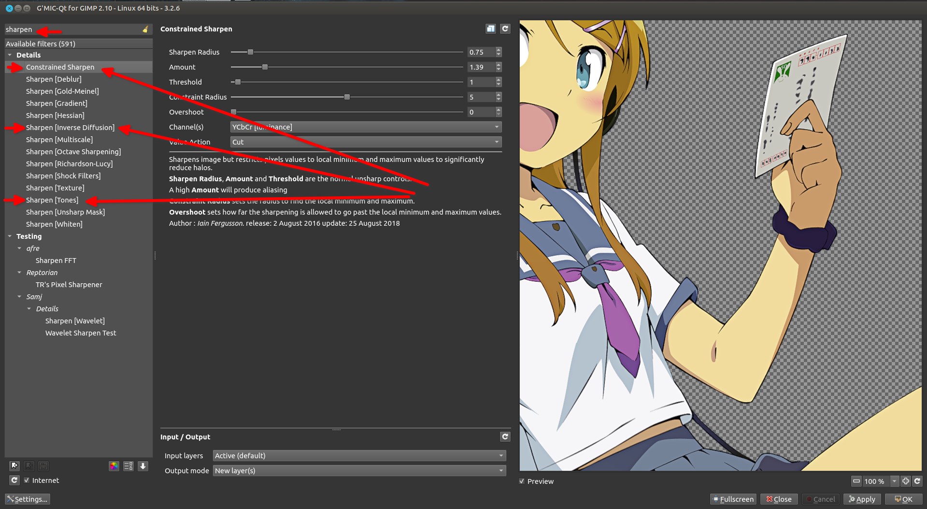Collapse the Details subfolder under Samj

tap(29, 309)
